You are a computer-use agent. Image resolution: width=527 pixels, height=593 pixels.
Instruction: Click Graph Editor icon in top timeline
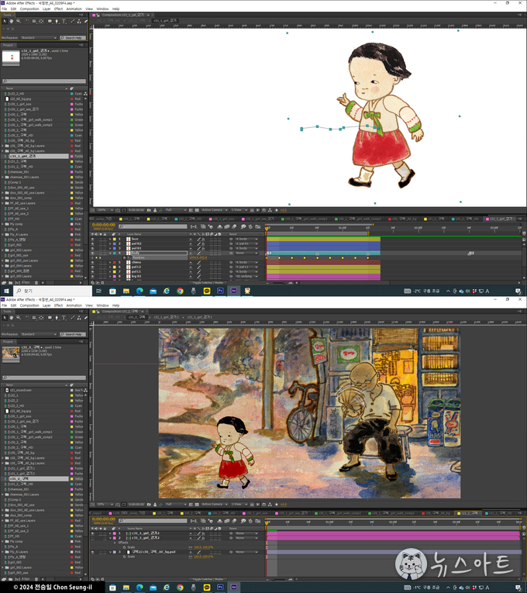click(x=258, y=226)
